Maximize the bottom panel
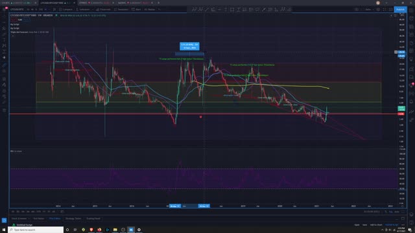 403,219
